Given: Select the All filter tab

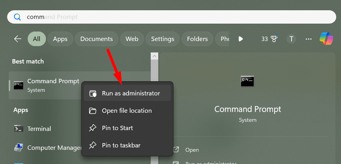Looking at the screenshot, I should click(x=37, y=39).
